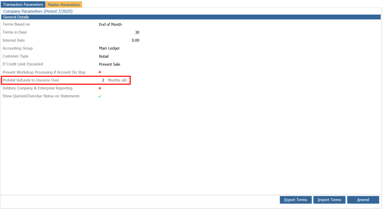Open the Retail customer type value
The height and width of the screenshot is (209, 383).
point(104,56)
